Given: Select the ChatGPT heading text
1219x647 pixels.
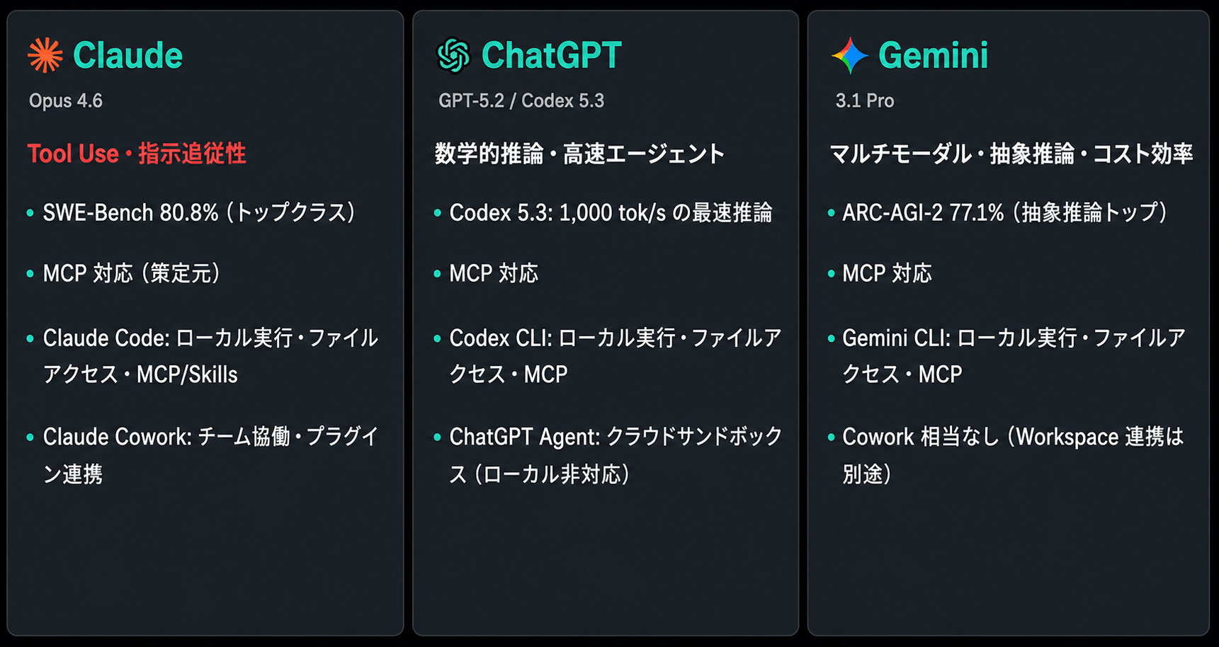Looking at the screenshot, I should 551,55.
